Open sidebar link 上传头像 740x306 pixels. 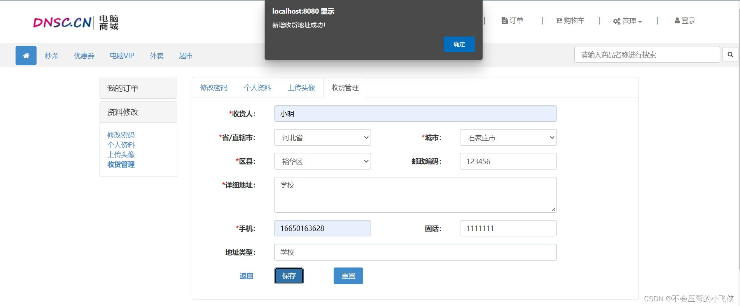(x=121, y=154)
